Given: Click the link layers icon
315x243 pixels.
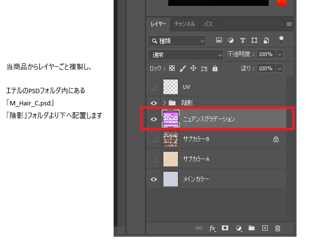Looking at the screenshot, I should click(x=198, y=228).
